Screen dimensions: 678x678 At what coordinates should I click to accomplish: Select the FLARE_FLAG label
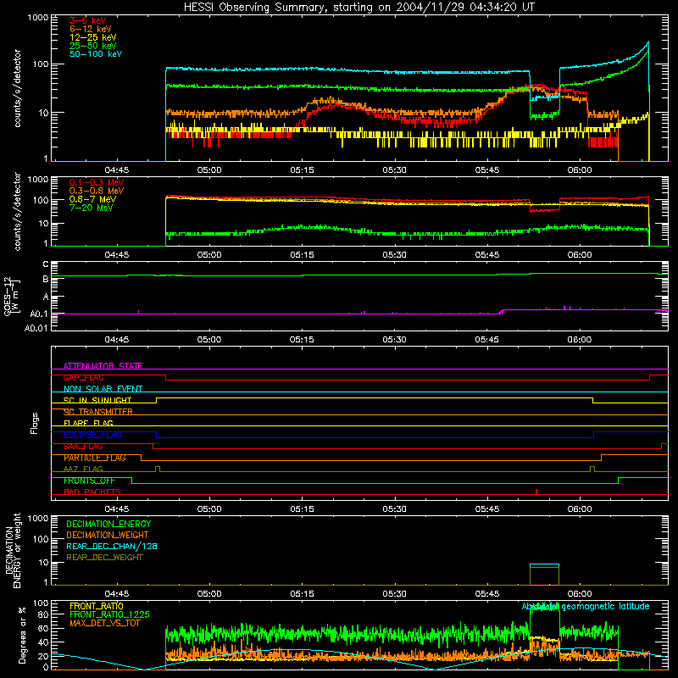pos(88,423)
